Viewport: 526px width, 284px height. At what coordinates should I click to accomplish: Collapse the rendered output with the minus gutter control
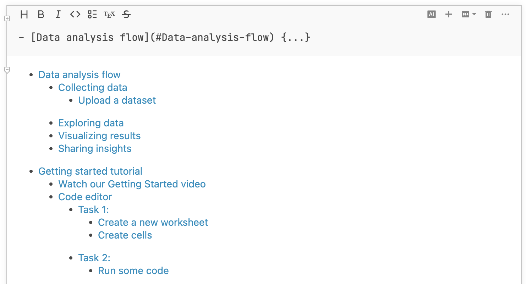tap(7, 70)
